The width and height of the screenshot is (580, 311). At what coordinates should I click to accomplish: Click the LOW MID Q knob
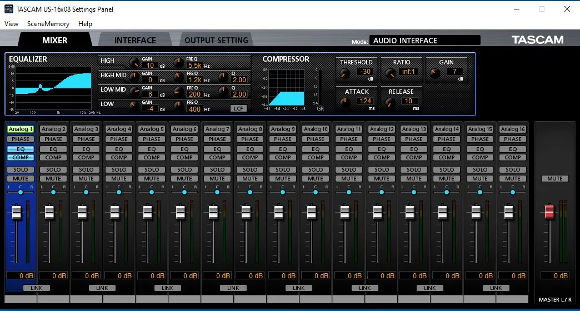point(223,91)
